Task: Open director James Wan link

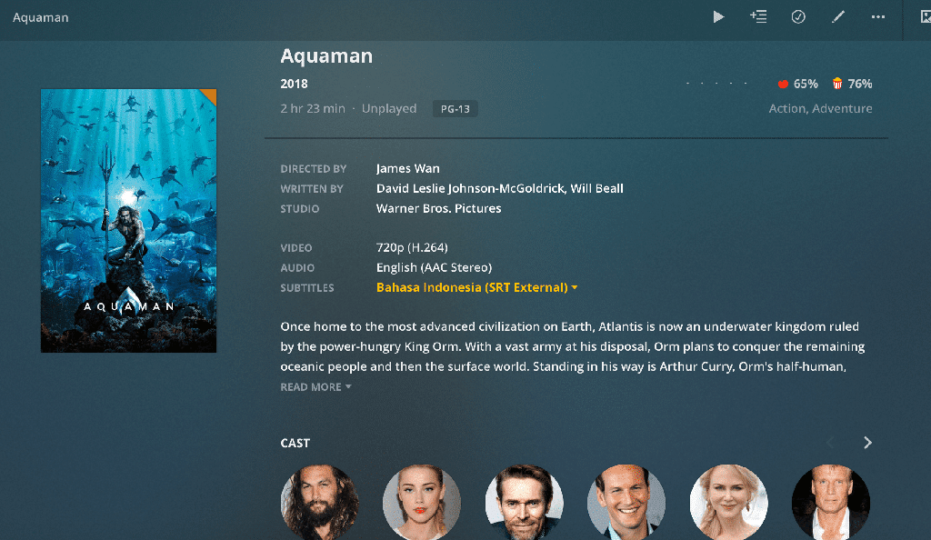Action: pos(408,168)
